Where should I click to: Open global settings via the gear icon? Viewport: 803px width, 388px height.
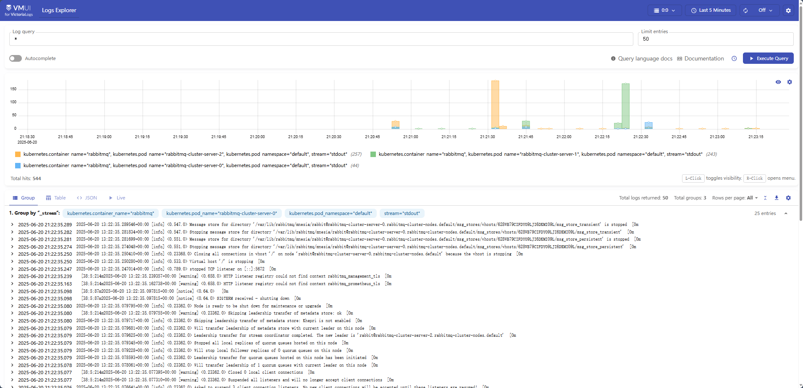click(x=789, y=10)
